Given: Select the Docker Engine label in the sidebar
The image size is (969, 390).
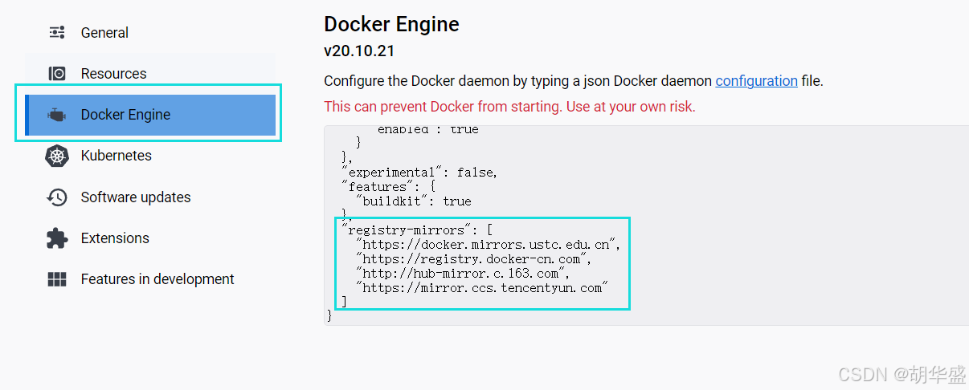Looking at the screenshot, I should (125, 115).
